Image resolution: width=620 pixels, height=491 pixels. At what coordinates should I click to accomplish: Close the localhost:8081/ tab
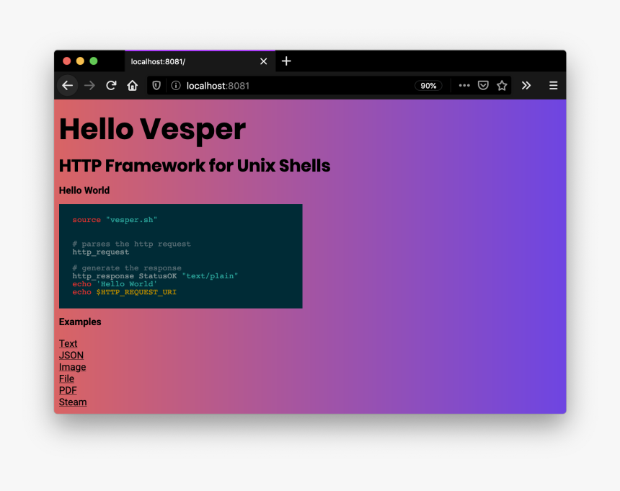tap(264, 61)
